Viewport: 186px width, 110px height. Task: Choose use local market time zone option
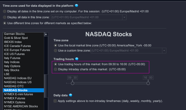[x=55, y=45]
